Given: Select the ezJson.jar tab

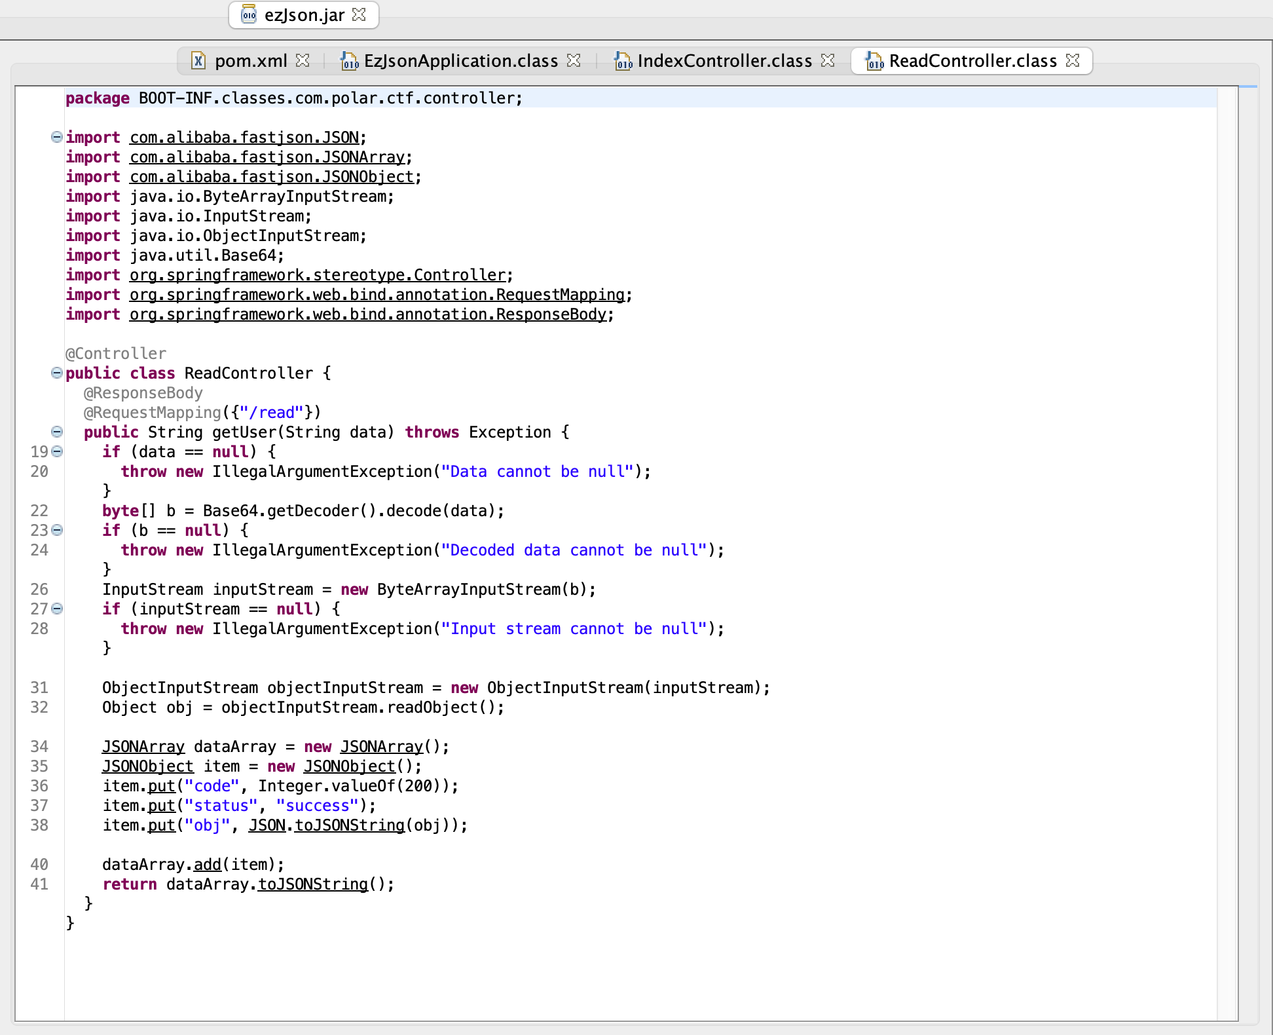Looking at the screenshot, I should 304,15.
